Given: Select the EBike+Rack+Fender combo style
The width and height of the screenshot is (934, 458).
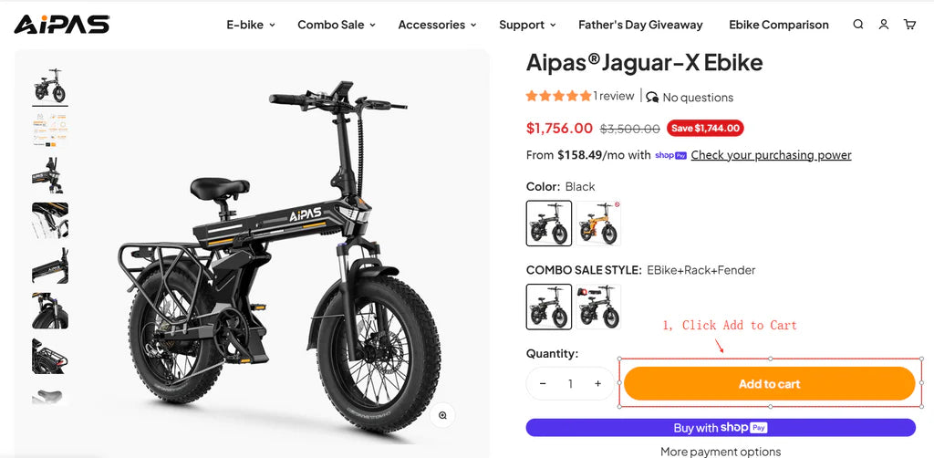Looking at the screenshot, I should click(549, 307).
